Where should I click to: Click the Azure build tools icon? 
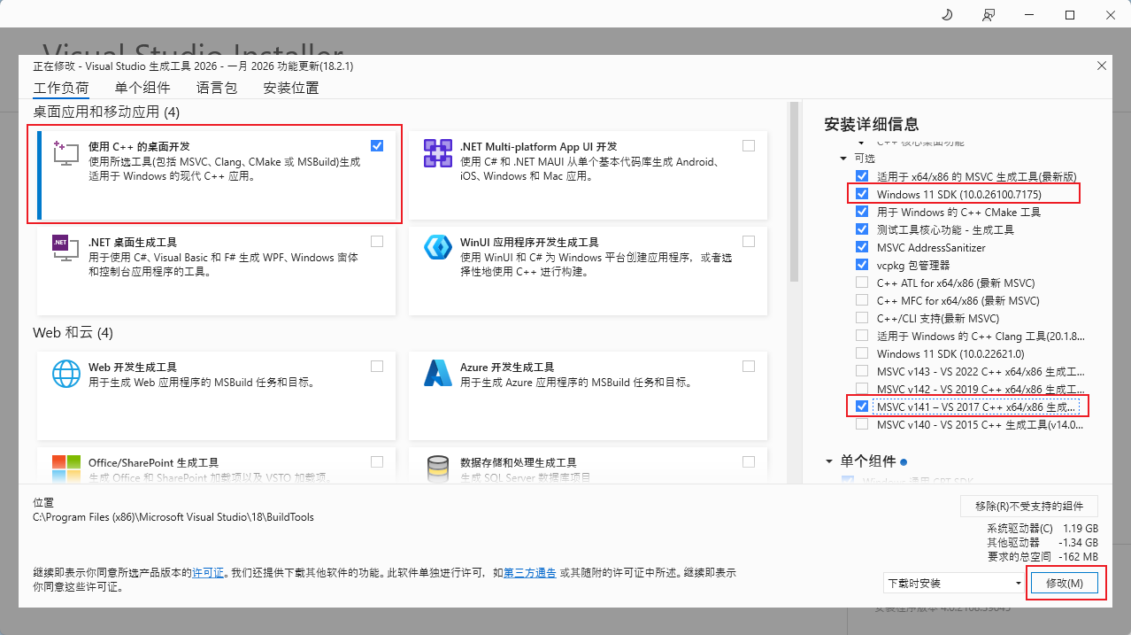438,373
